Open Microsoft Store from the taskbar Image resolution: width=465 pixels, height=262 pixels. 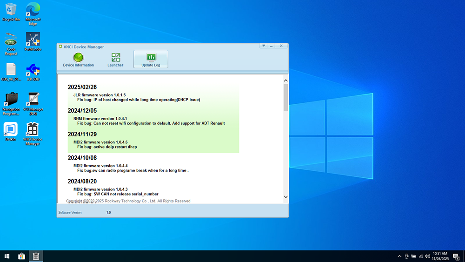[21, 256]
